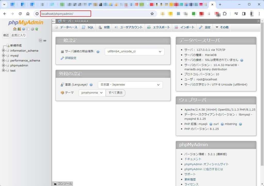The width and height of the screenshot is (264, 186).
Task: Expand the test database tree
Action: (x=3, y=70)
